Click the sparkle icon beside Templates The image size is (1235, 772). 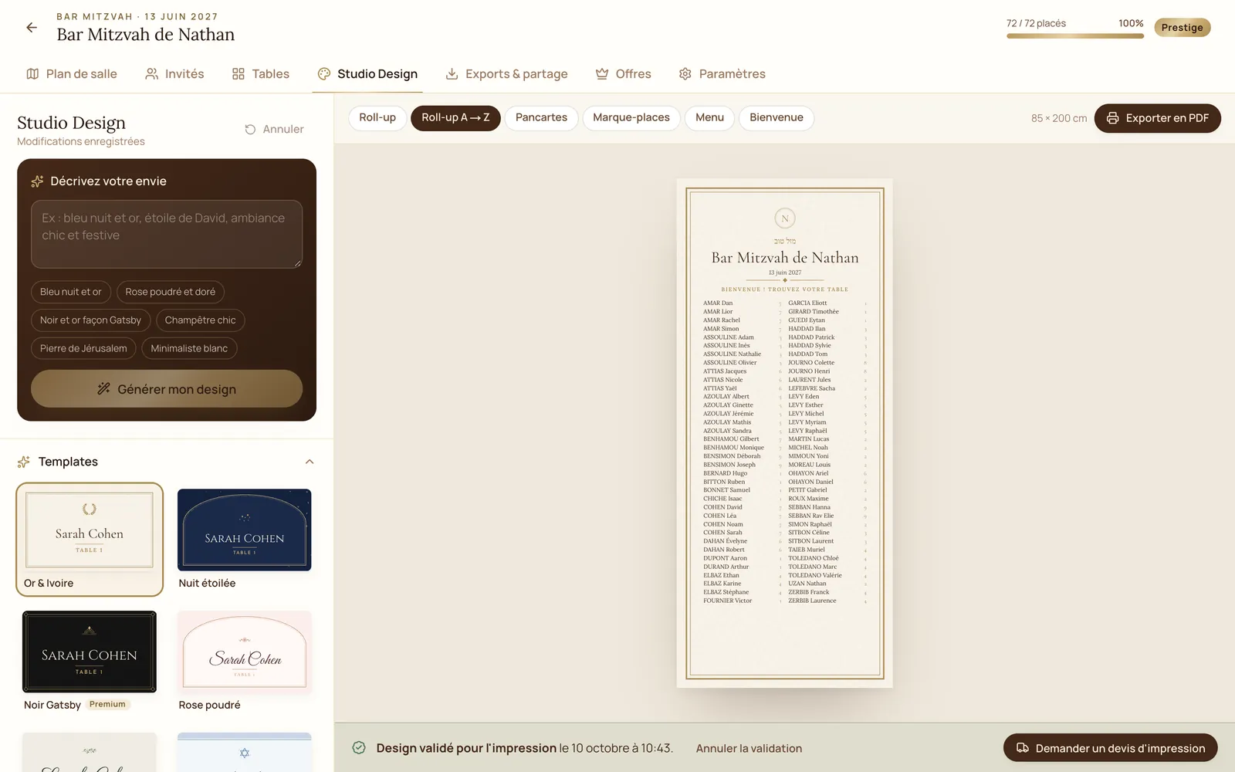(x=24, y=462)
